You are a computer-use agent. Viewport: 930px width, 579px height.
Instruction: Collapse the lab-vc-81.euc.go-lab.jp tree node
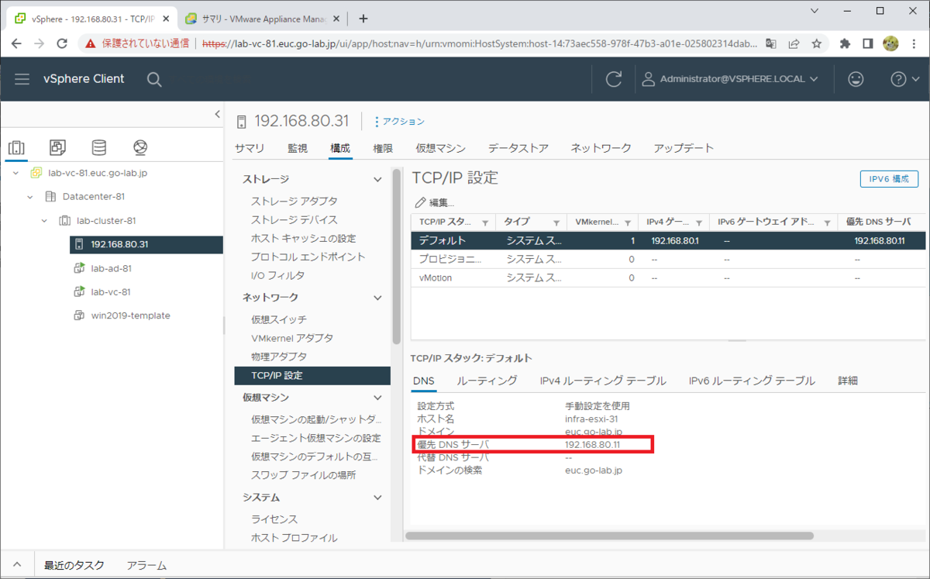tap(16, 173)
